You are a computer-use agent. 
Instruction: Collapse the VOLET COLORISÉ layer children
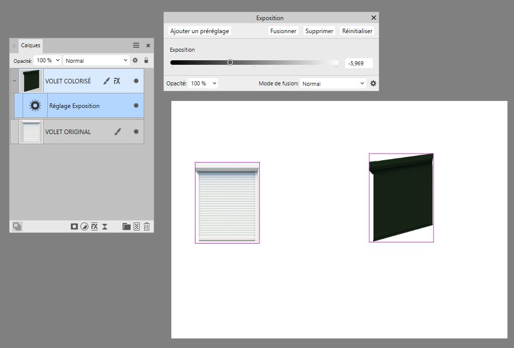tap(15, 81)
